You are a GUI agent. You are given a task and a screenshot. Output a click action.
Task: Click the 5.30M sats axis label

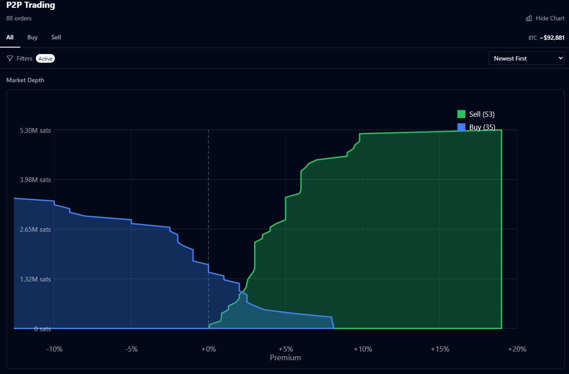tap(35, 131)
